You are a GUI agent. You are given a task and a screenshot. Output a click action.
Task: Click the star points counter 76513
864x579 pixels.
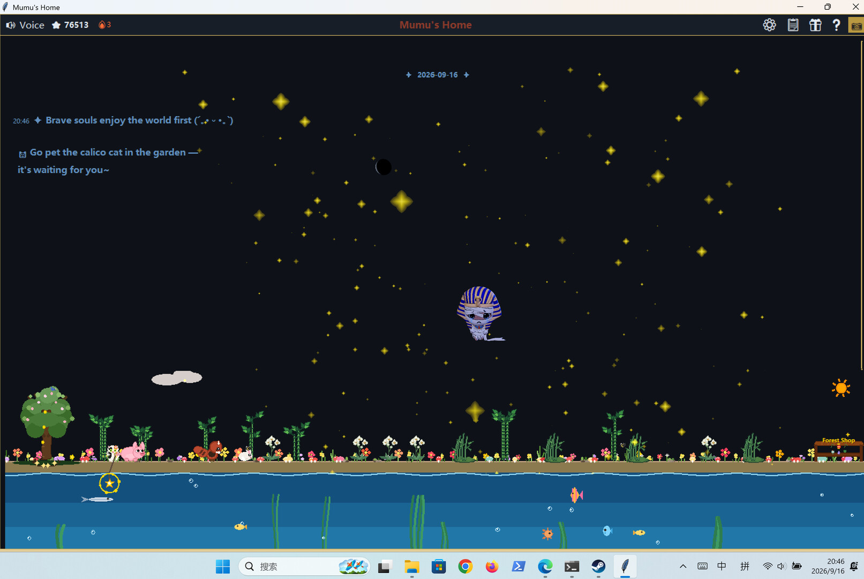click(70, 25)
